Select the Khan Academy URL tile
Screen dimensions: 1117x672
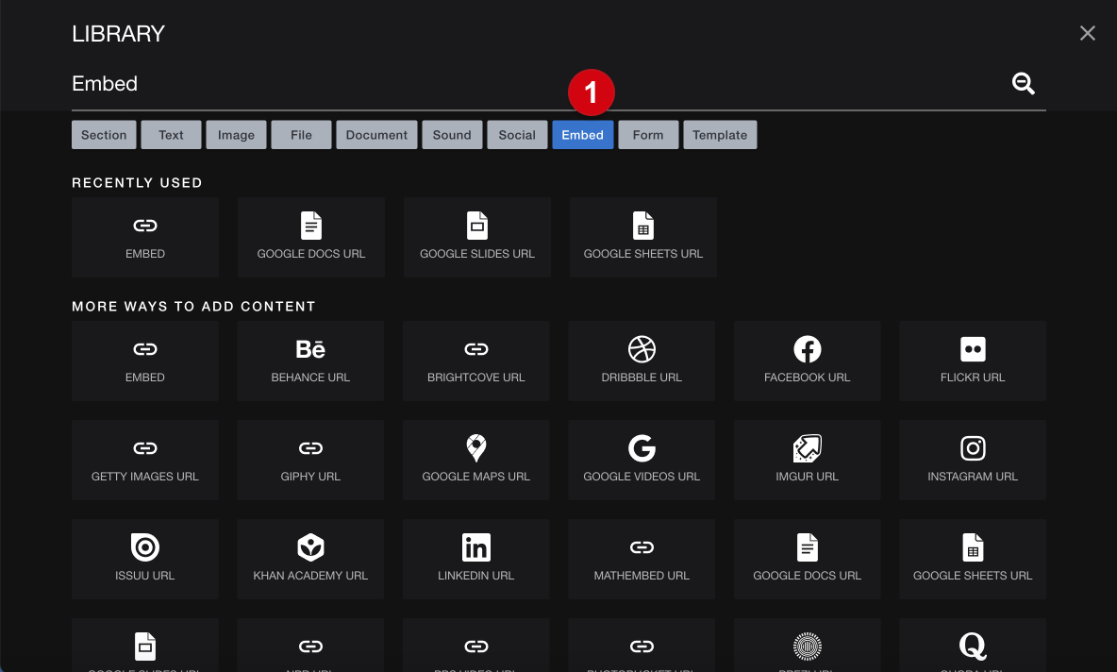(310, 559)
